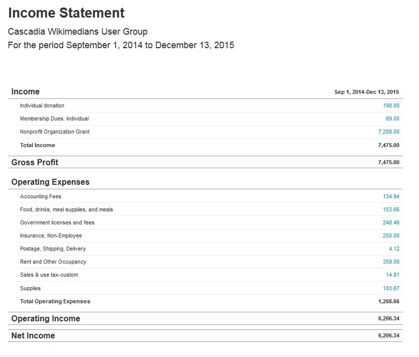Click the Gross Profit heading

coord(35,162)
